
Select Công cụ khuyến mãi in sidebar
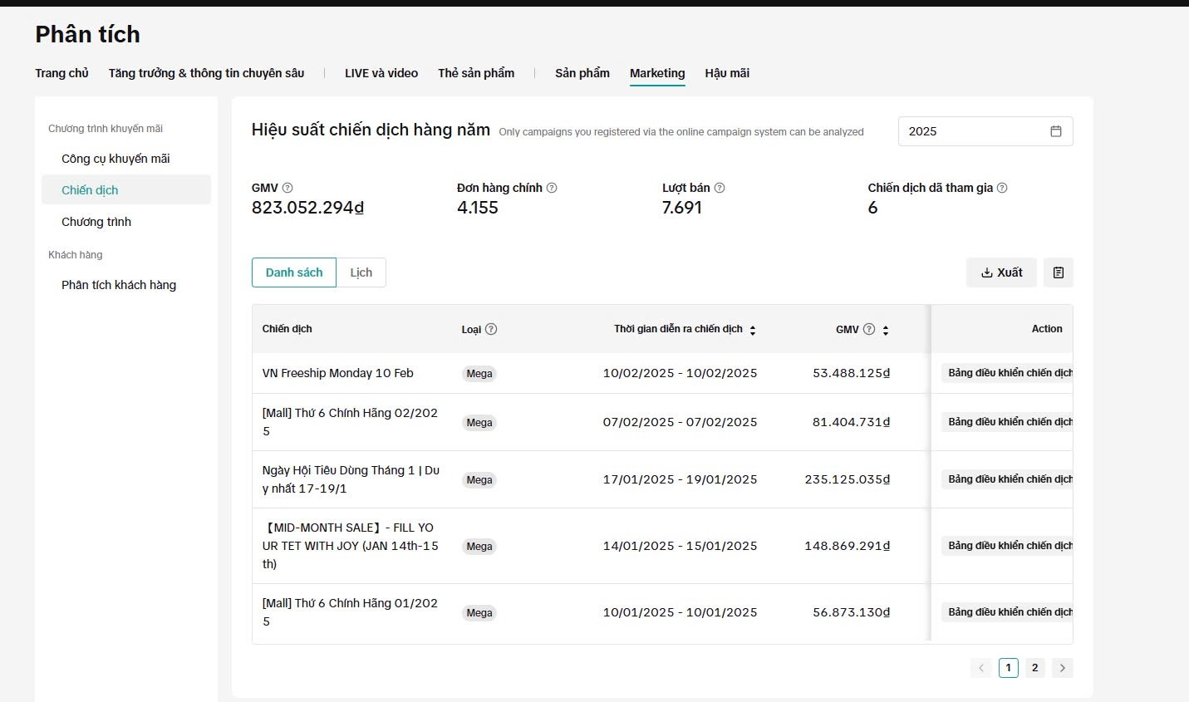[115, 159]
